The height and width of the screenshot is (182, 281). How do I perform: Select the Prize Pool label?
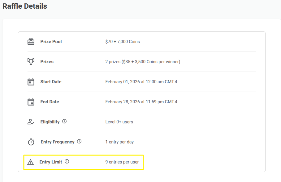click(51, 41)
